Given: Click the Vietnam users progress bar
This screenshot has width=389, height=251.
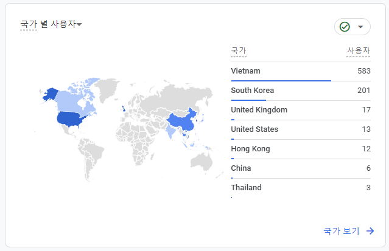Looking at the screenshot, I should coord(281,81).
